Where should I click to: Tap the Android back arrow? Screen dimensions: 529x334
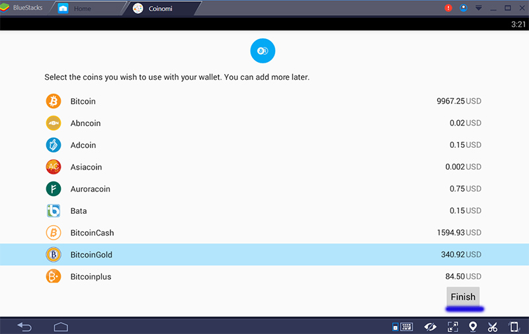pyautogui.click(x=24, y=327)
